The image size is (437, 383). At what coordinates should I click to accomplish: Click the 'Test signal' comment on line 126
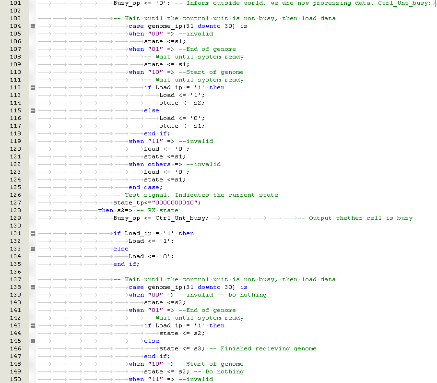195,195
